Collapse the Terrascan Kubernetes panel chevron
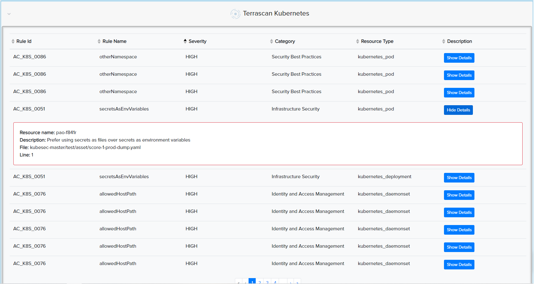This screenshot has width=549, height=284. click(x=9, y=14)
